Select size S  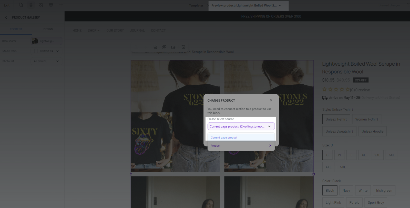pyautogui.click(x=327, y=155)
